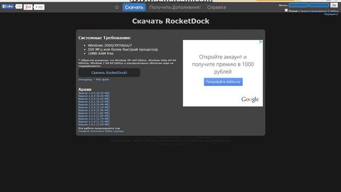Open the changelog link
341x192 pixels.
(x=85, y=79)
